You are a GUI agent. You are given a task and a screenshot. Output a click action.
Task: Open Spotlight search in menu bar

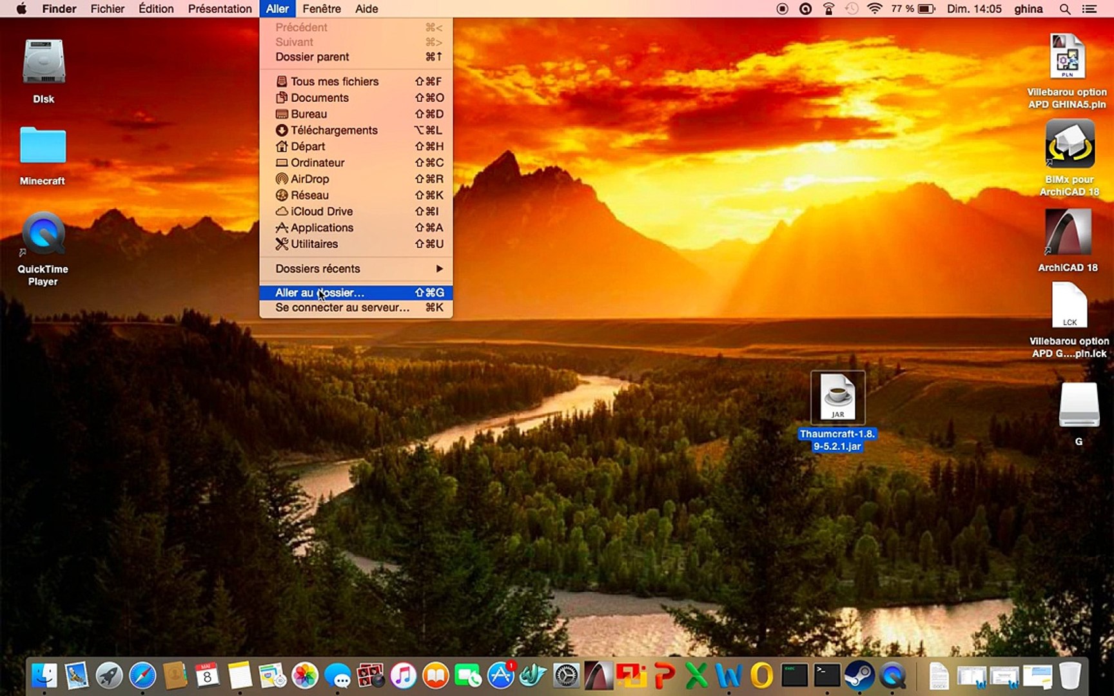click(1065, 9)
